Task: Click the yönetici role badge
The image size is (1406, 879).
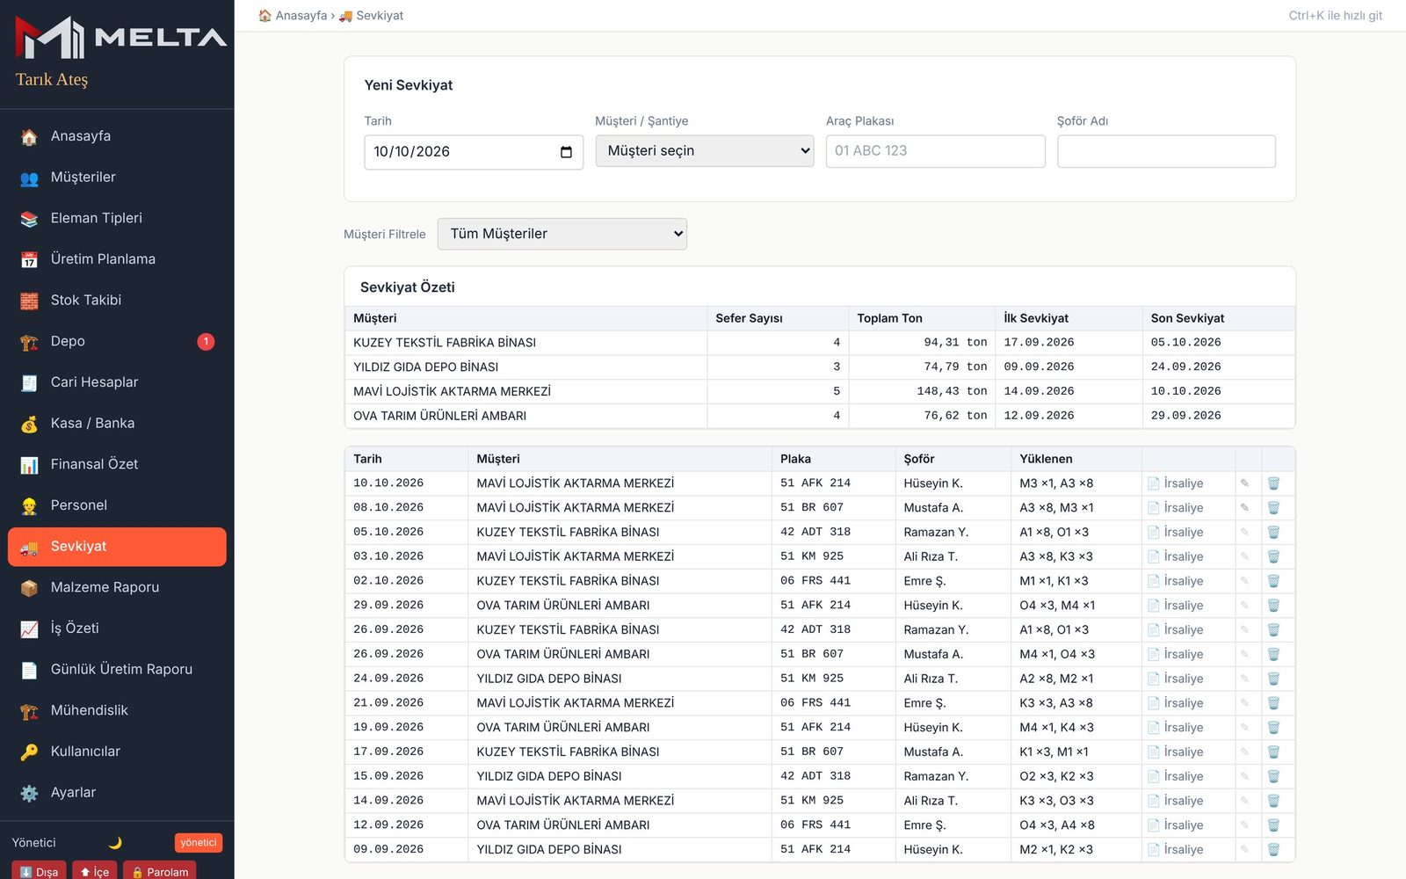Action: tap(199, 842)
